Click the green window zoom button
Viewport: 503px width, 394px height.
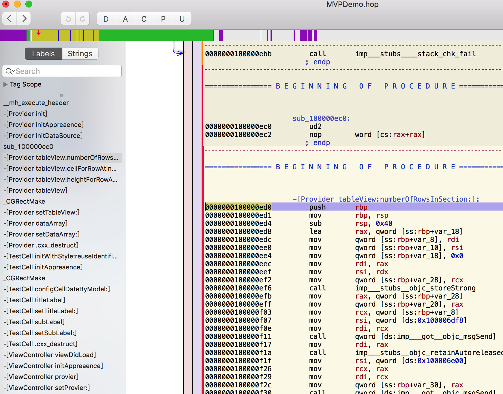point(29,4)
